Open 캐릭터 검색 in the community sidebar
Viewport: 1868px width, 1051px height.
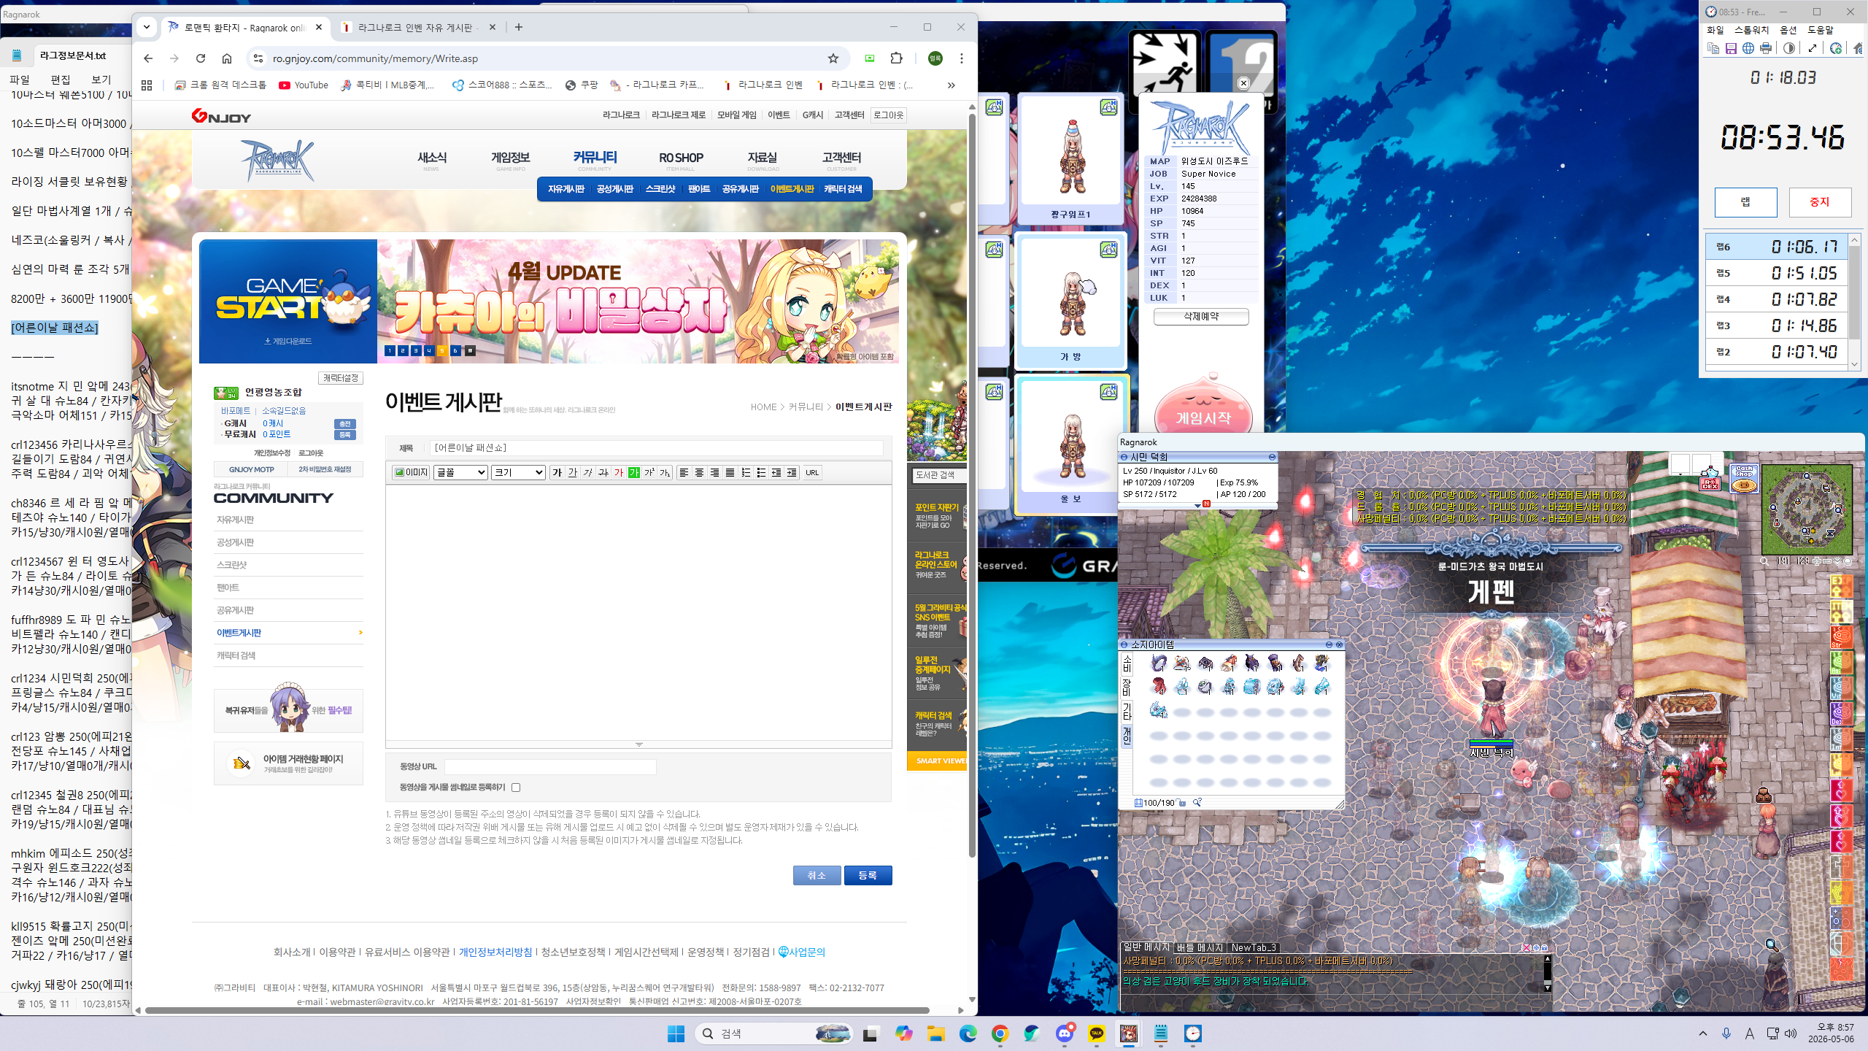(x=236, y=655)
